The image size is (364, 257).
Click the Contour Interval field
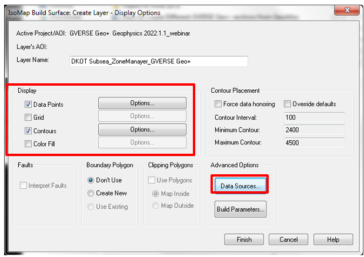coord(315,117)
